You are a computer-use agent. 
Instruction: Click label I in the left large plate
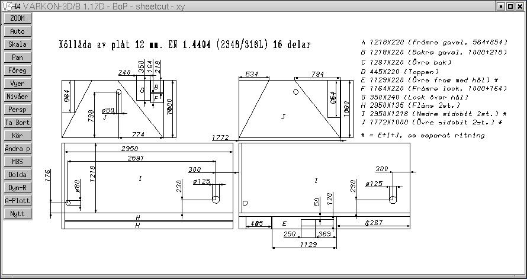[x=140, y=178]
